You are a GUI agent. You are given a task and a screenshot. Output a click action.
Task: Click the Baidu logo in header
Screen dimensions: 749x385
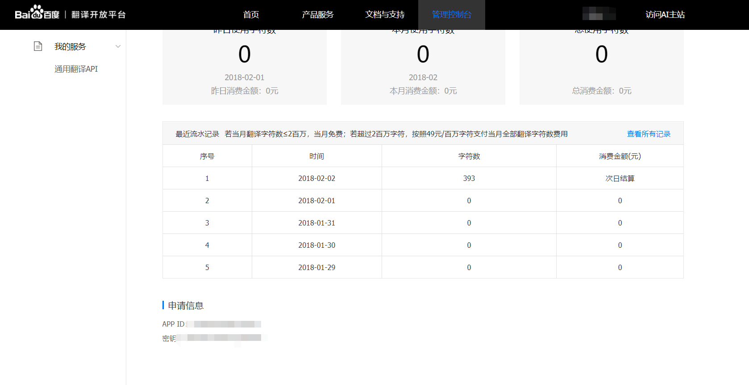point(37,12)
